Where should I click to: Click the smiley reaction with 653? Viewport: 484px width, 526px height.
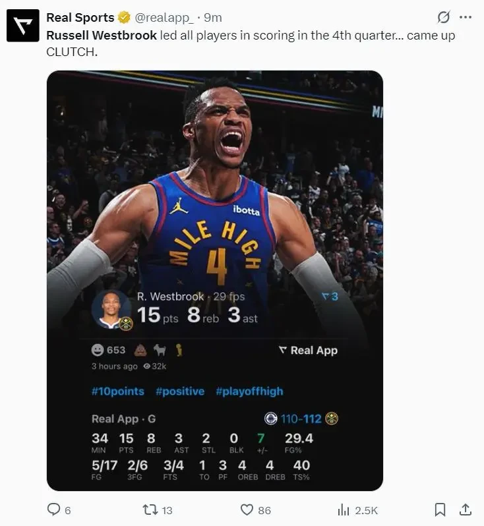tap(108, 350)
